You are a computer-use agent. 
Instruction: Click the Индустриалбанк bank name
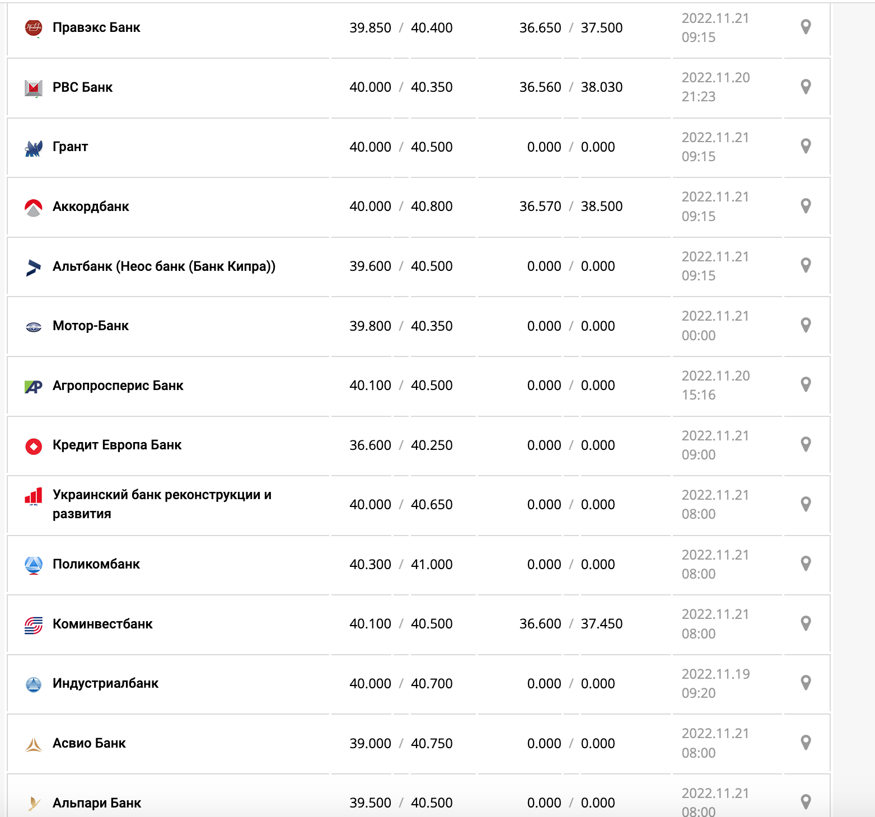pos(105,683)
